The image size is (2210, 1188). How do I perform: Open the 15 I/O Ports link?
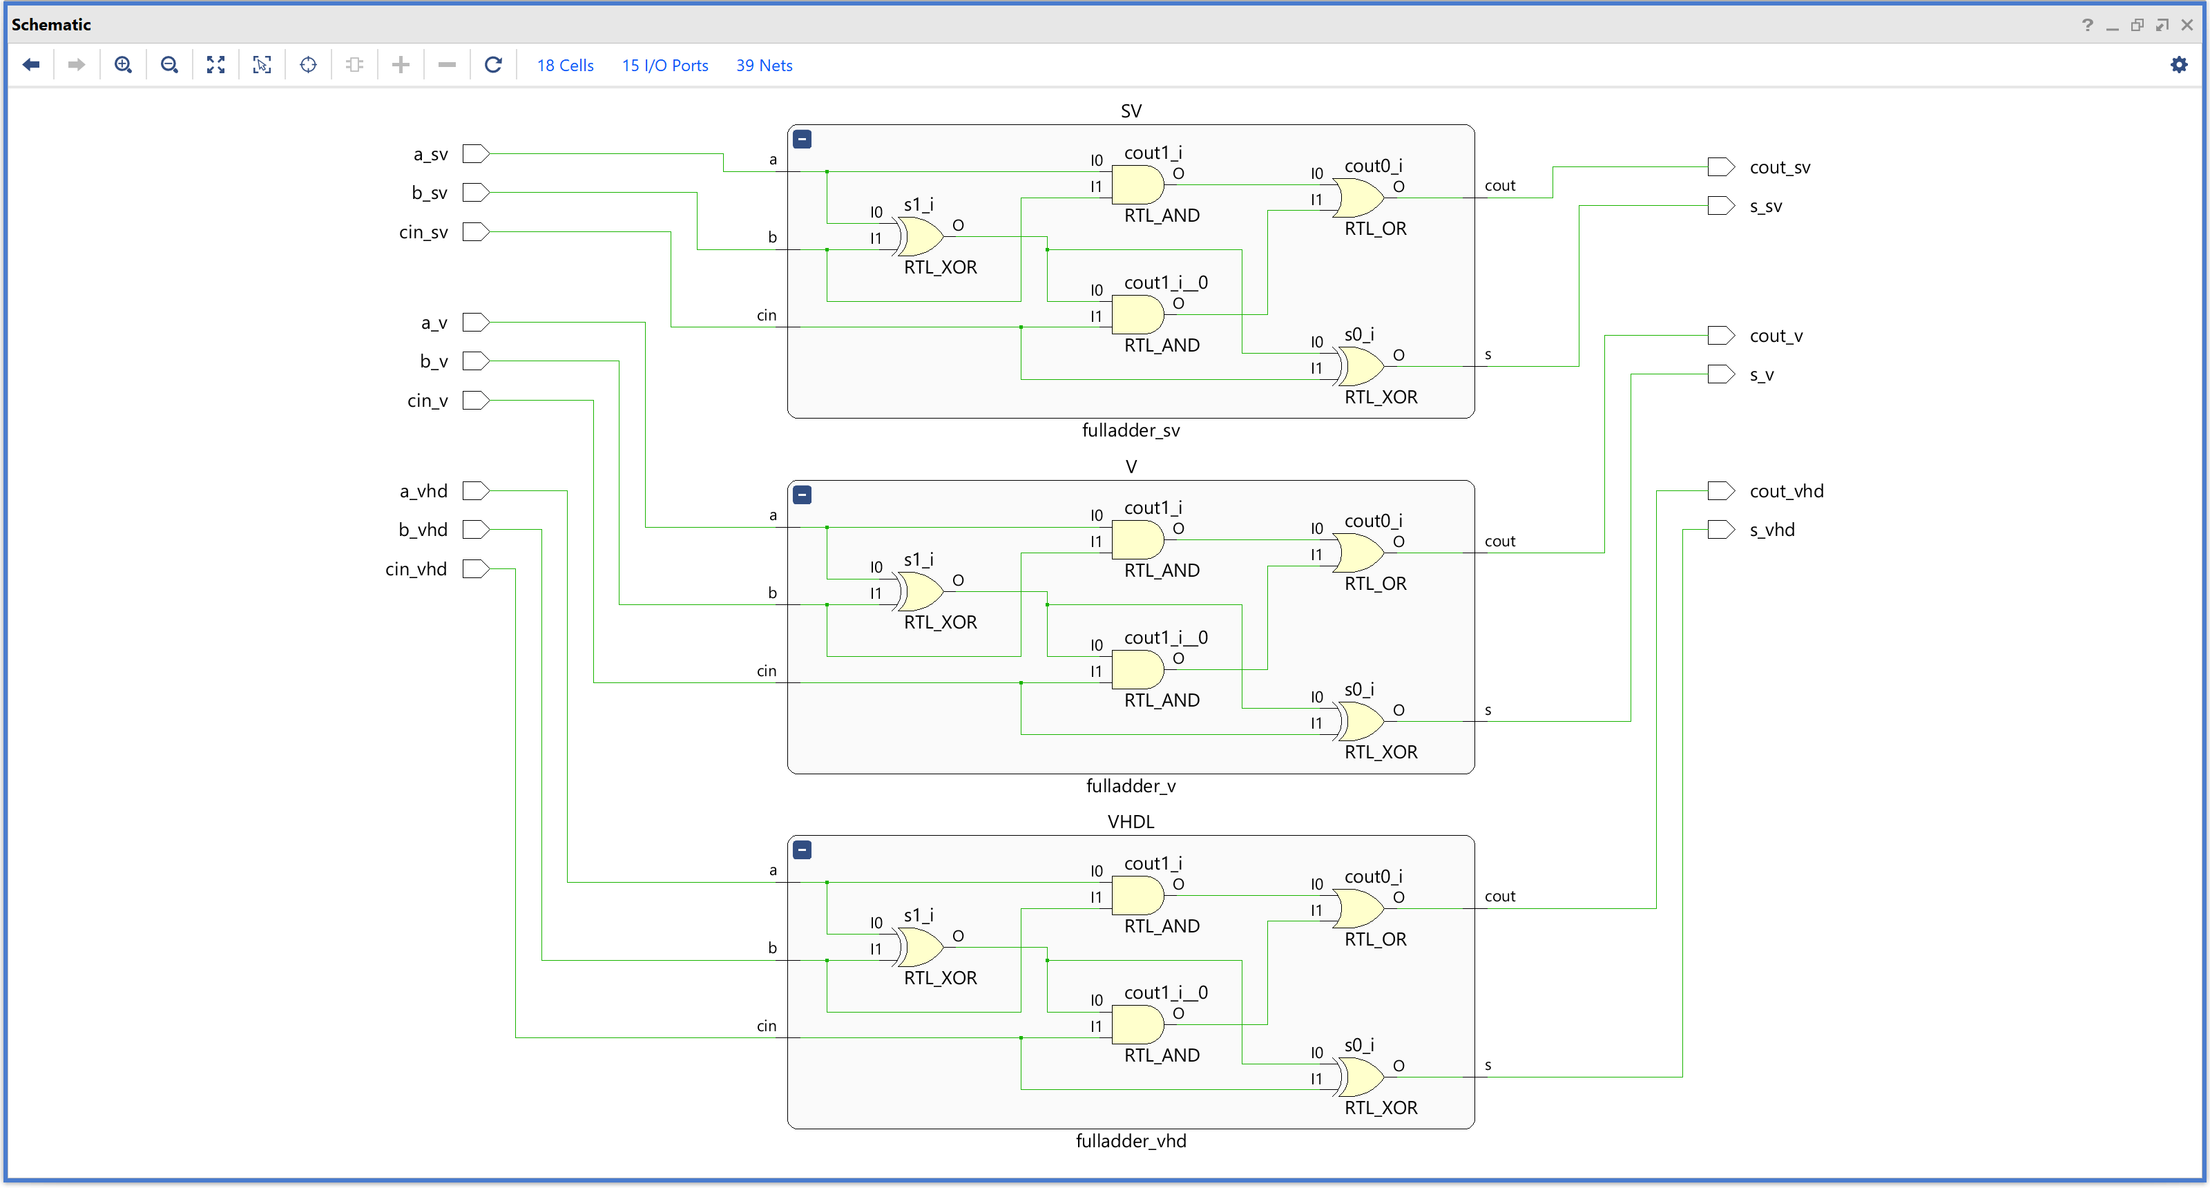tap(664, 65)
